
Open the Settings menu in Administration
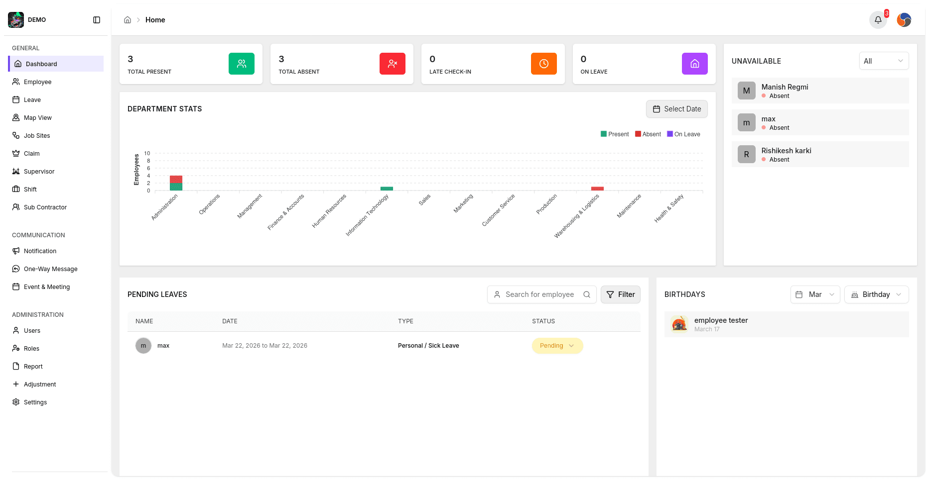[35, 402]
